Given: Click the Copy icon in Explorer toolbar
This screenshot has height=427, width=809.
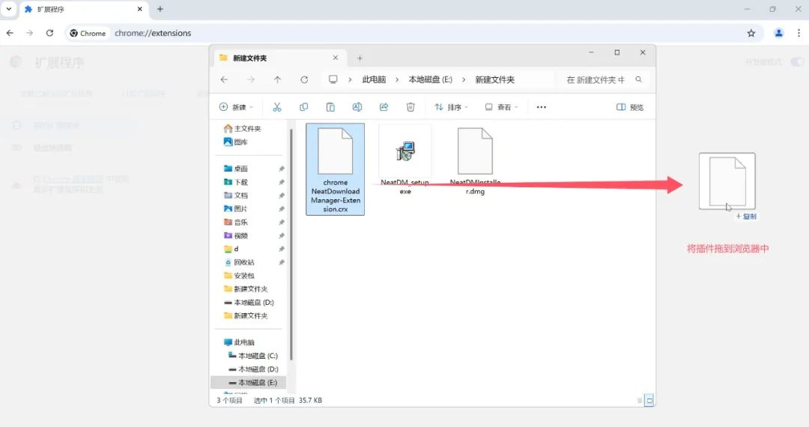Looking at the screenshot, I should point(304,107).
